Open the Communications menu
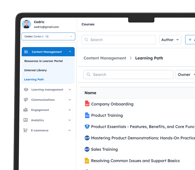This screenshot has width=195, height=170. [43, 100]
